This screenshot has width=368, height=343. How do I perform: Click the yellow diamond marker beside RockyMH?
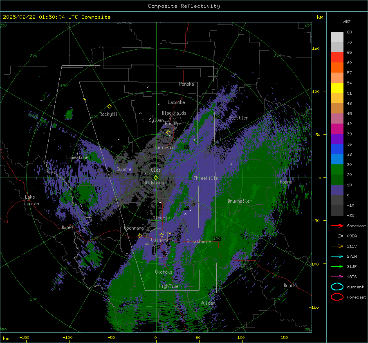[109, 106]
